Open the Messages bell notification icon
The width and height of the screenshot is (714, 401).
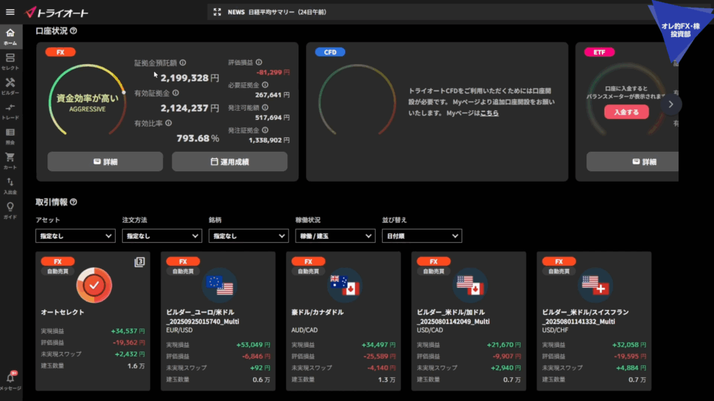coord(10,379)
